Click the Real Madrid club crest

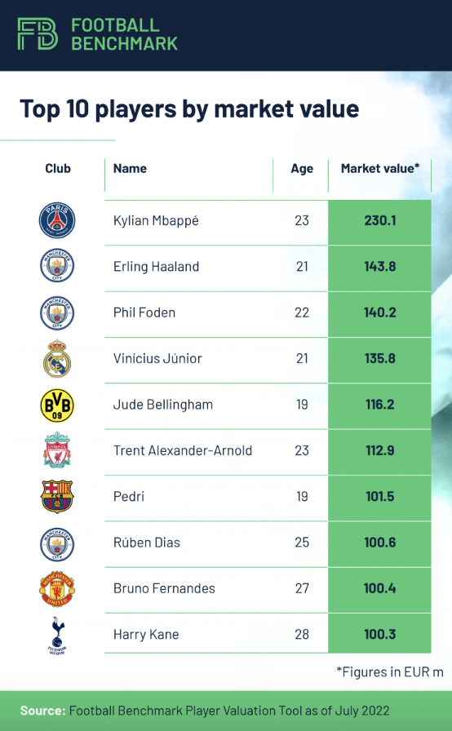pyautogui.click(x=57, y=359)
